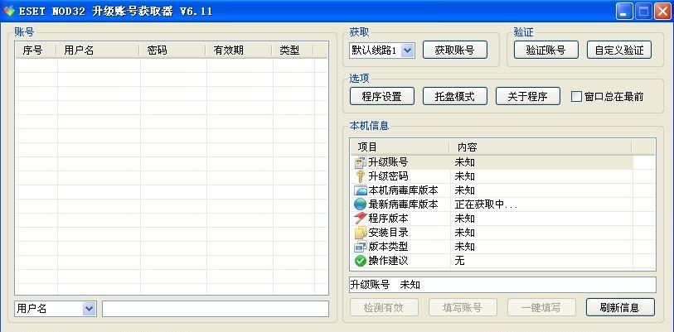Select the 程序版本 row text
The width and height of the screenshot is (674, 332).
[388, 219]
